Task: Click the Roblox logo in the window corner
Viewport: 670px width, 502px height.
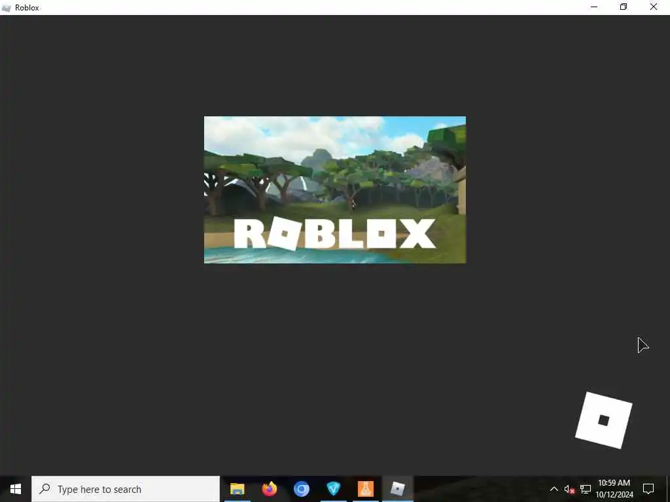Action: (603, 420)
